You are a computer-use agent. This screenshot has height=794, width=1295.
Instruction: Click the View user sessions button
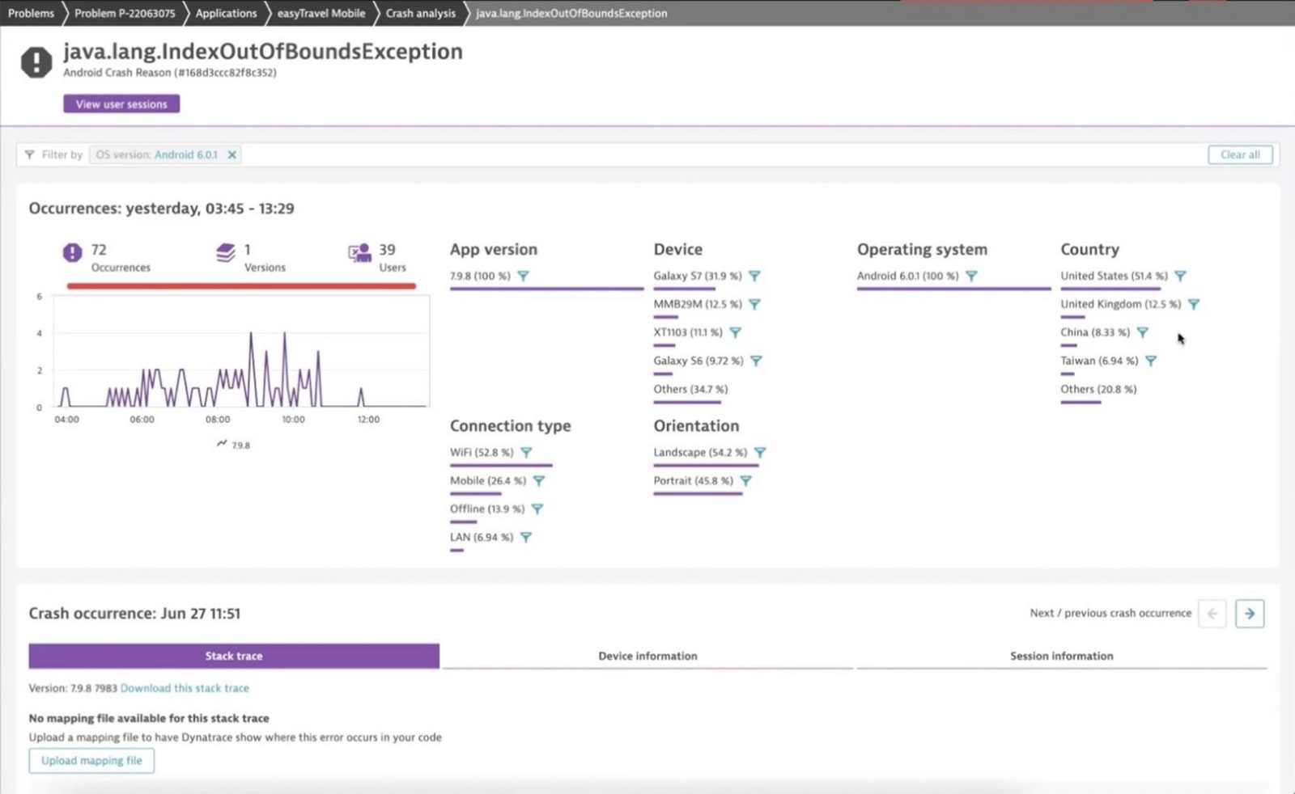click(121, 103)
